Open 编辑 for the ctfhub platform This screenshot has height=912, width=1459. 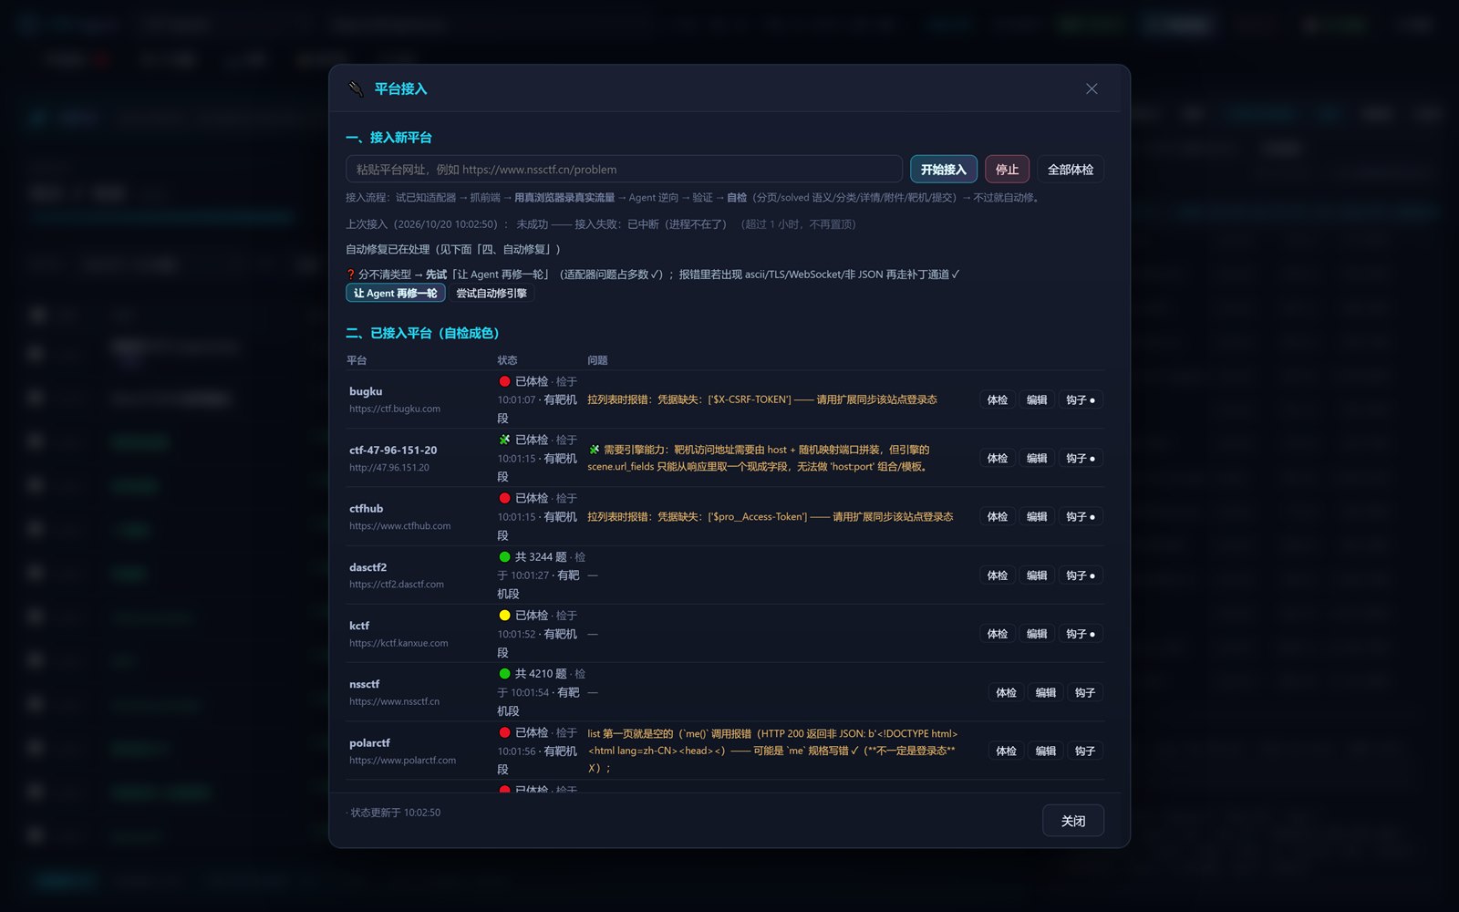[1037, 516]
